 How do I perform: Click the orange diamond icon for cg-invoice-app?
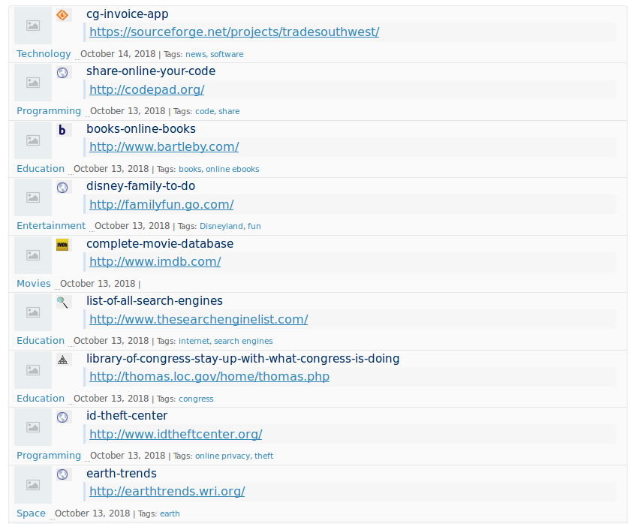point(62,14)
